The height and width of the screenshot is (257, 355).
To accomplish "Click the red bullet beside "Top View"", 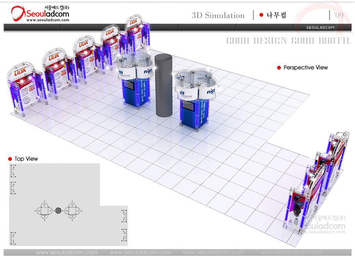I will (x=10, y=159).
